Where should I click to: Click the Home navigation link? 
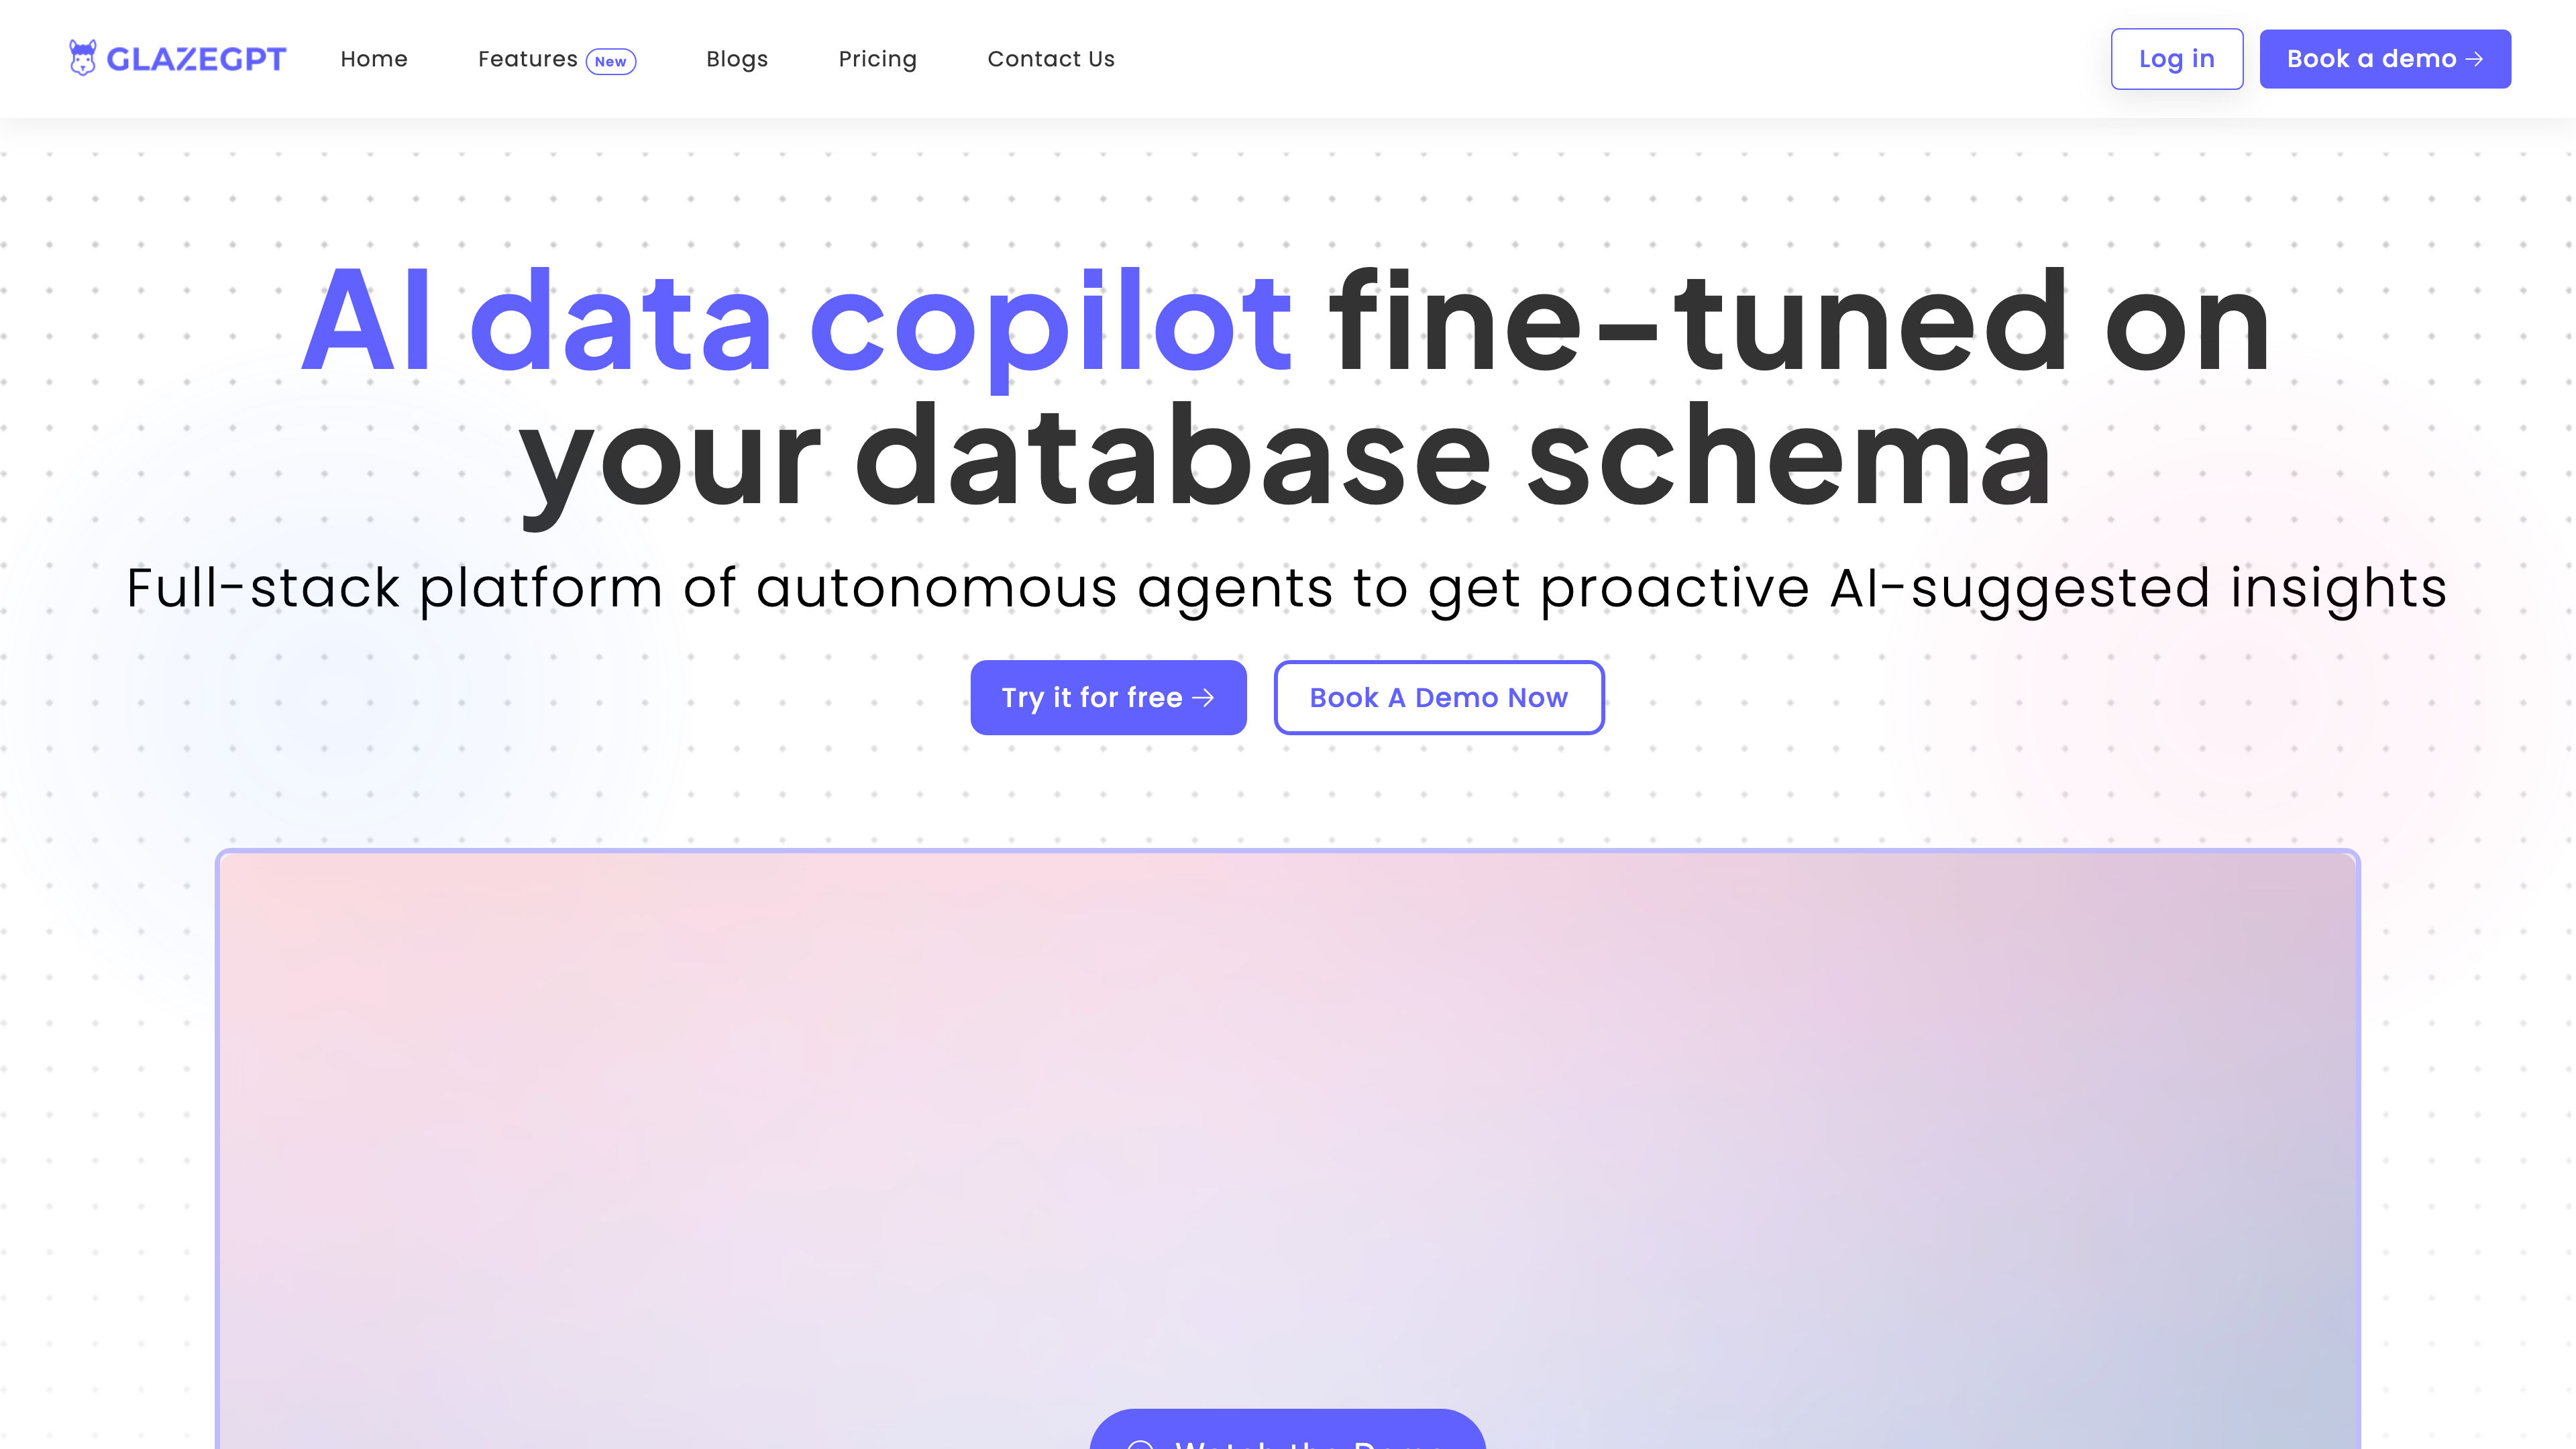click(373, 58)
